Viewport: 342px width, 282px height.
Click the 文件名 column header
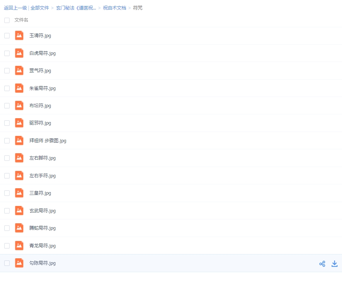(21, 20)
